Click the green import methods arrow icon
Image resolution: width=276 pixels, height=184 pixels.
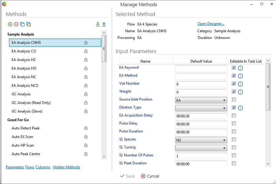pyautogui.click(x=98, y=24)
